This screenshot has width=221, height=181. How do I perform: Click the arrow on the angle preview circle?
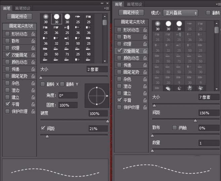[x=107, y=96]
